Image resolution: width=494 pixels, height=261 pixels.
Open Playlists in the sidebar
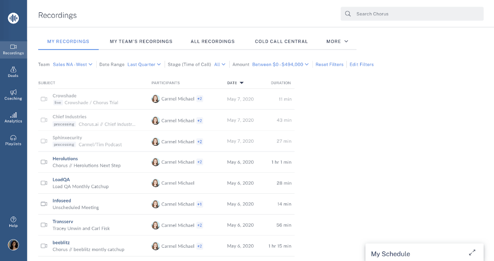tap(13, 140)
